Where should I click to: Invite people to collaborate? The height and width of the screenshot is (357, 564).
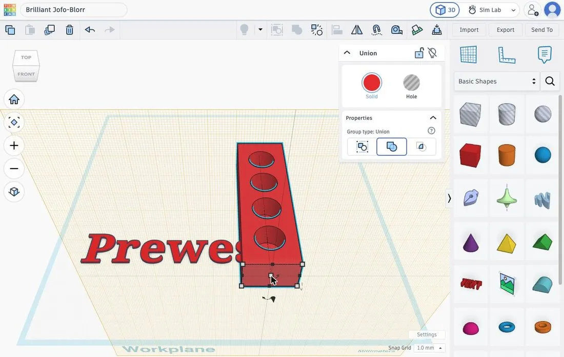533,10
